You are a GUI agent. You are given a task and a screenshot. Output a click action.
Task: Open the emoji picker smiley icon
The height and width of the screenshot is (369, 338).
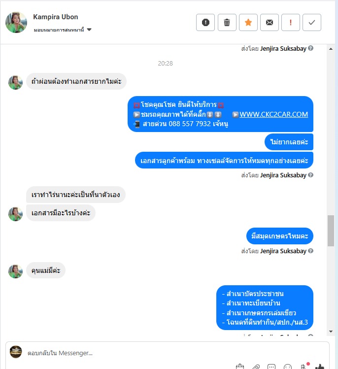pos(288,367)
